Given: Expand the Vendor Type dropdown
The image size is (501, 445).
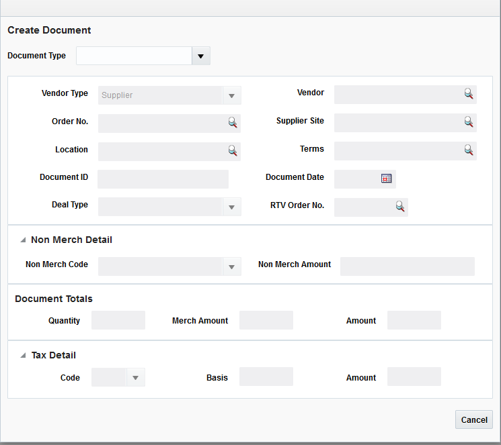Looking at the screenshot, I should (x=231, y=95).
